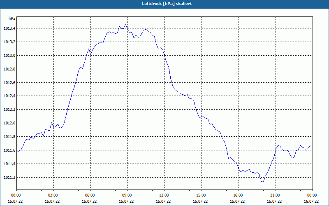Click the 1013,0 pressure axis value
The width and height of the screenshot is (329, 206).
[9, 56]
